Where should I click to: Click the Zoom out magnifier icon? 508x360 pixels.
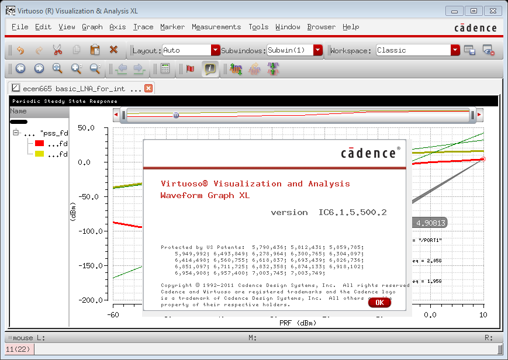[x=95, y=68]
